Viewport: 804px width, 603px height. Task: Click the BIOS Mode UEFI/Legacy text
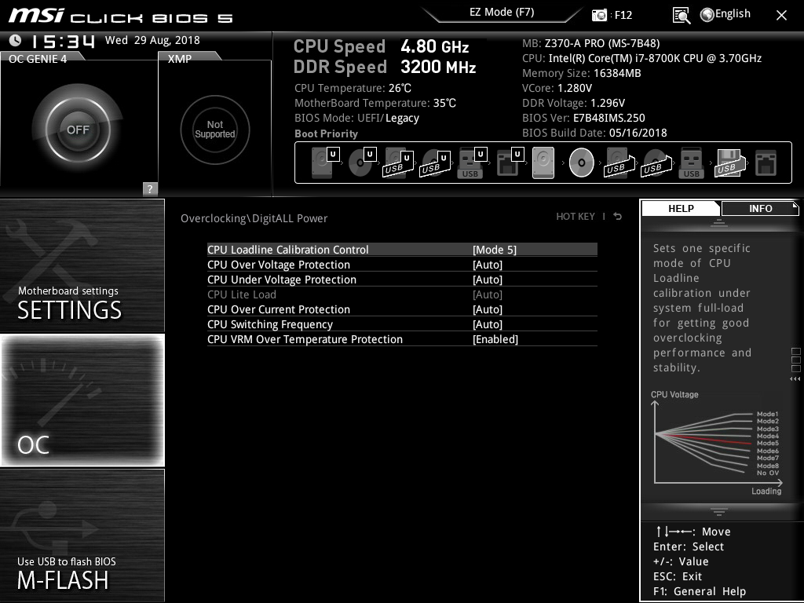coord(357,118)
